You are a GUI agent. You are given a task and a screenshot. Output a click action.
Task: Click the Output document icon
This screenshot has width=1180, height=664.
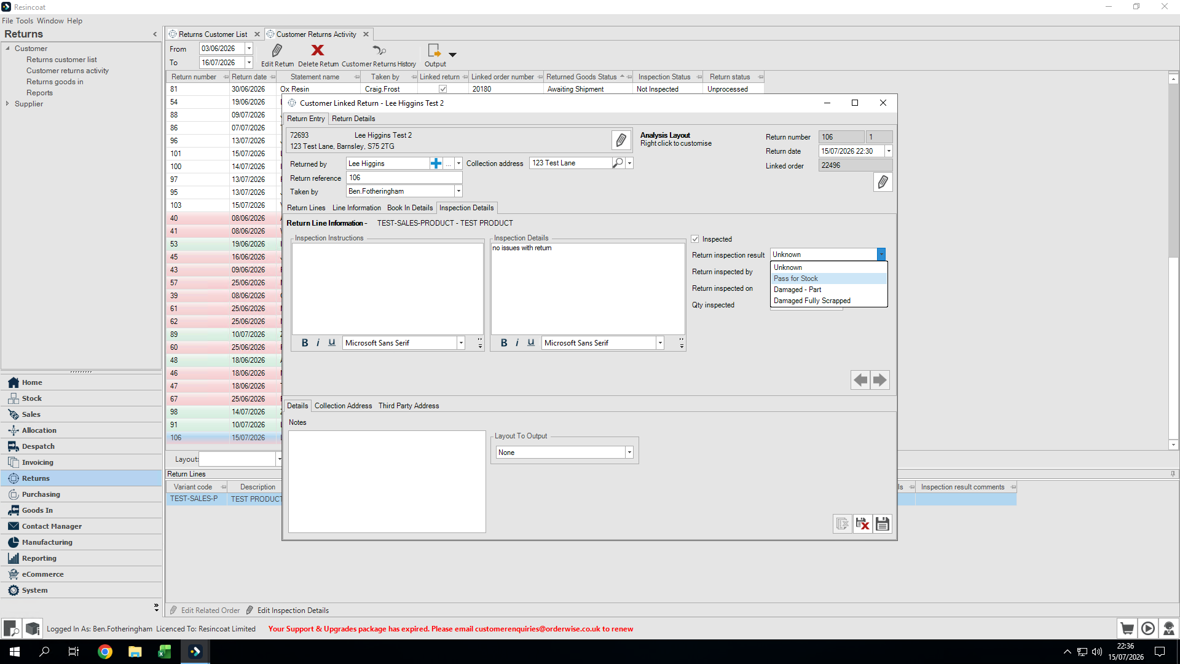435,50
